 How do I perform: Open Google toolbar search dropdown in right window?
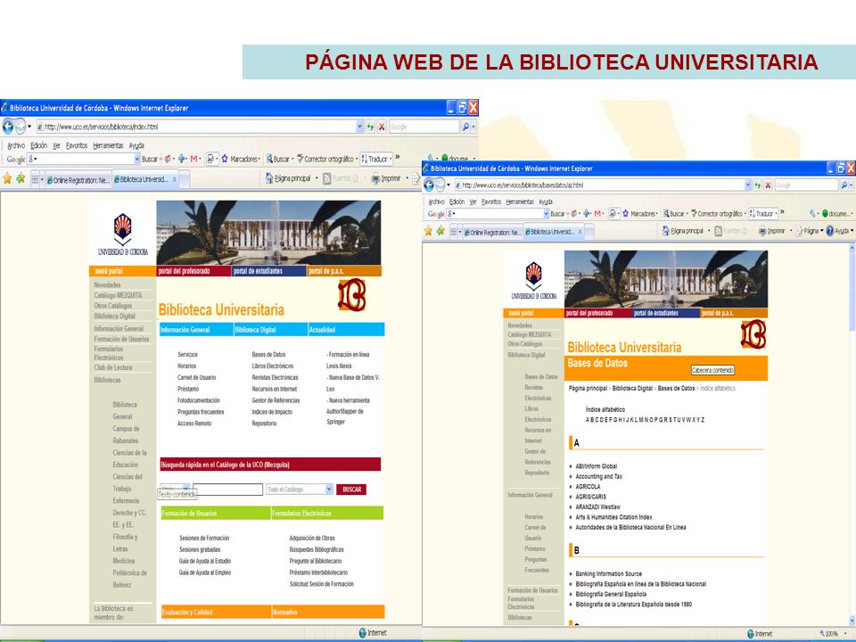click(546, 213)
